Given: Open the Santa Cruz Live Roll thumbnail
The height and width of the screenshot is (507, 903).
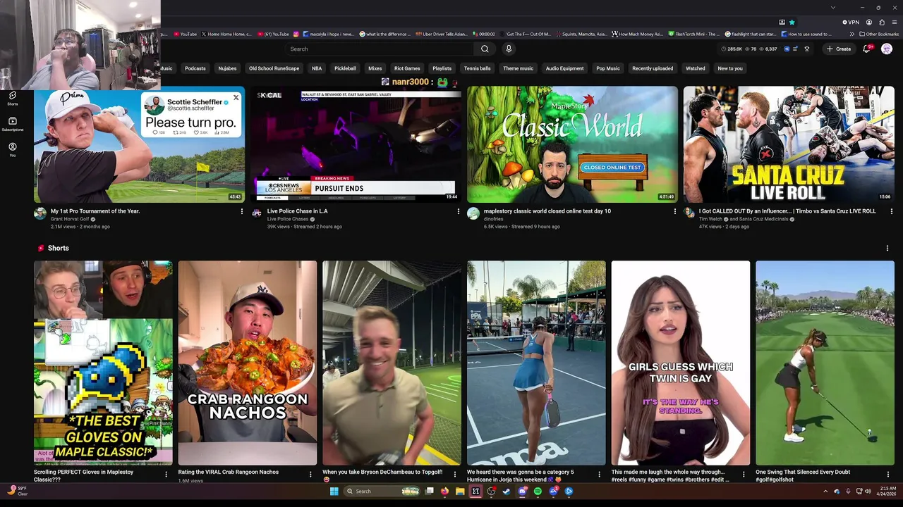Looking at the screenshot, I should (x=789, y=144).
